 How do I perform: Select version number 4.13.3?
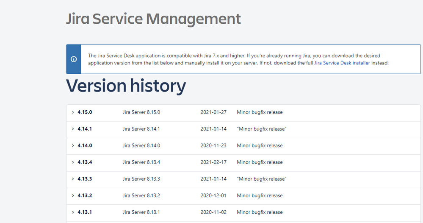[85, 179]
